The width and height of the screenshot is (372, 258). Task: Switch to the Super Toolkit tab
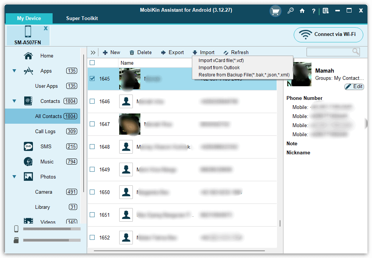click(x=82, y=18)
